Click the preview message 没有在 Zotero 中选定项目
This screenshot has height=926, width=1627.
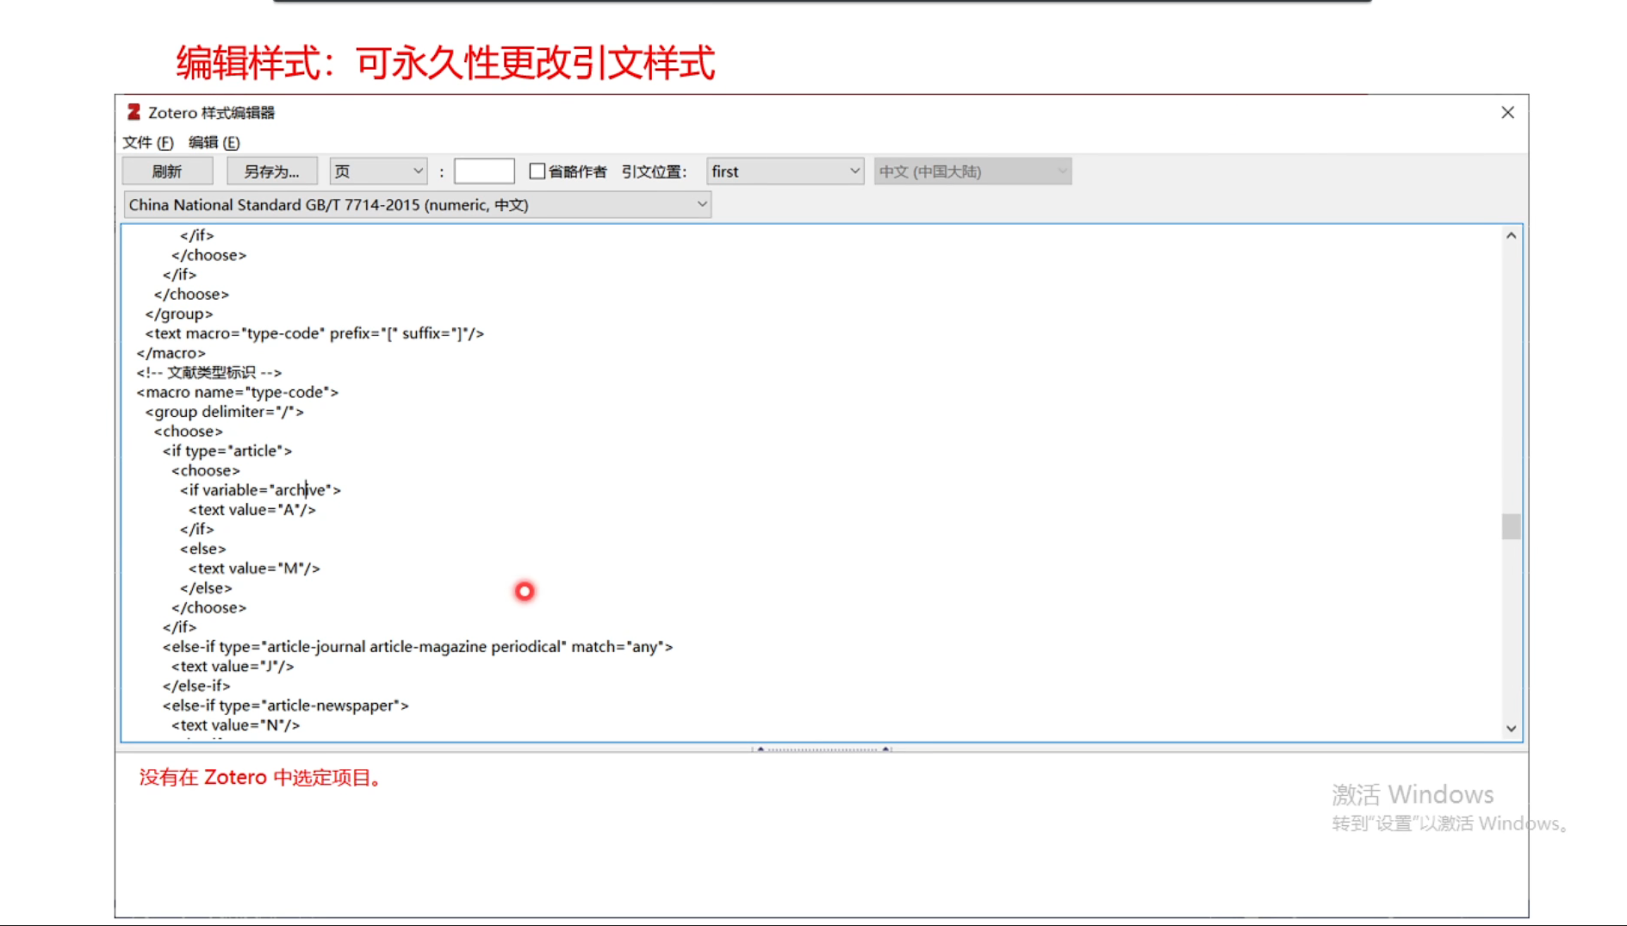[261, 778]
